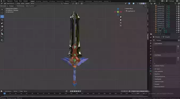180x99 pixels.
Task: Activate the Scale tool
Action: point(2,23)
